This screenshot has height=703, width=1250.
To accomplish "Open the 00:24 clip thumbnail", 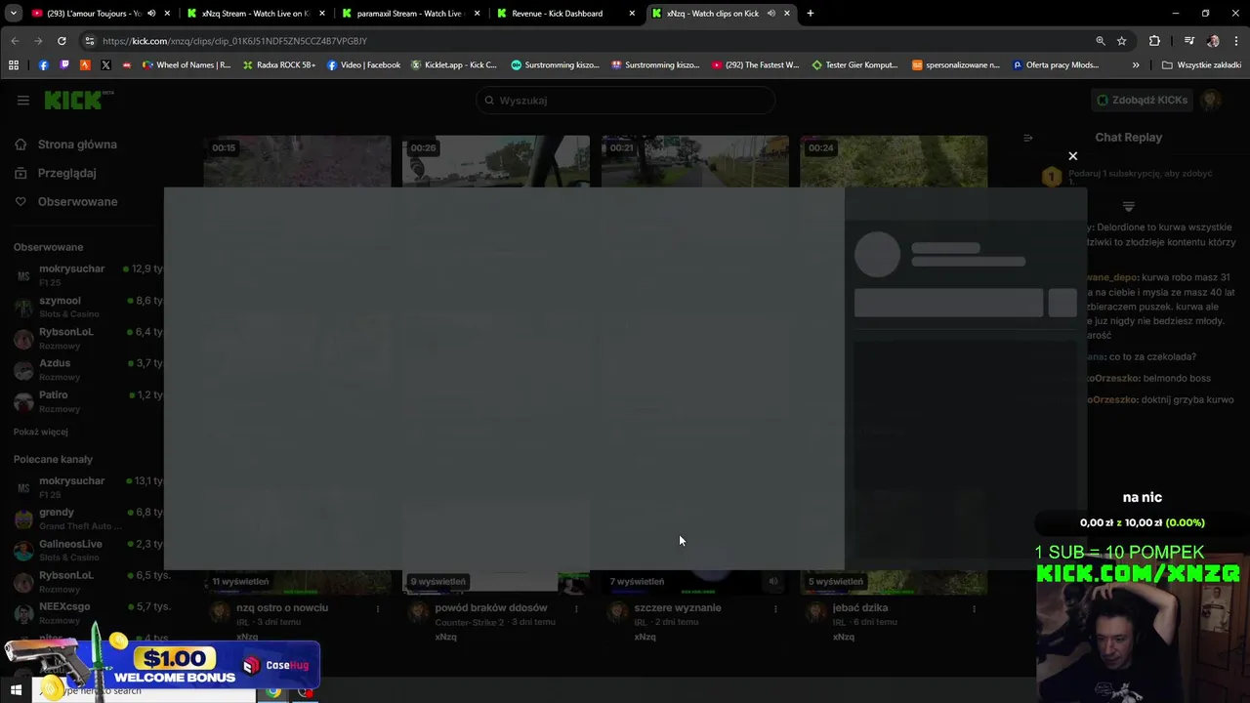I will click(x=894, y=161).
